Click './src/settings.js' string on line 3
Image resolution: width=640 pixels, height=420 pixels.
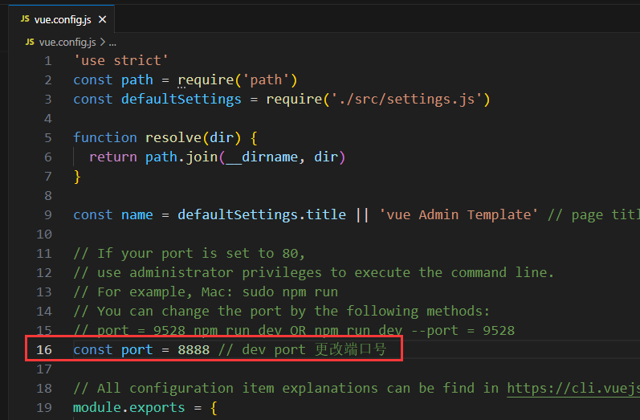pos(406,100)
